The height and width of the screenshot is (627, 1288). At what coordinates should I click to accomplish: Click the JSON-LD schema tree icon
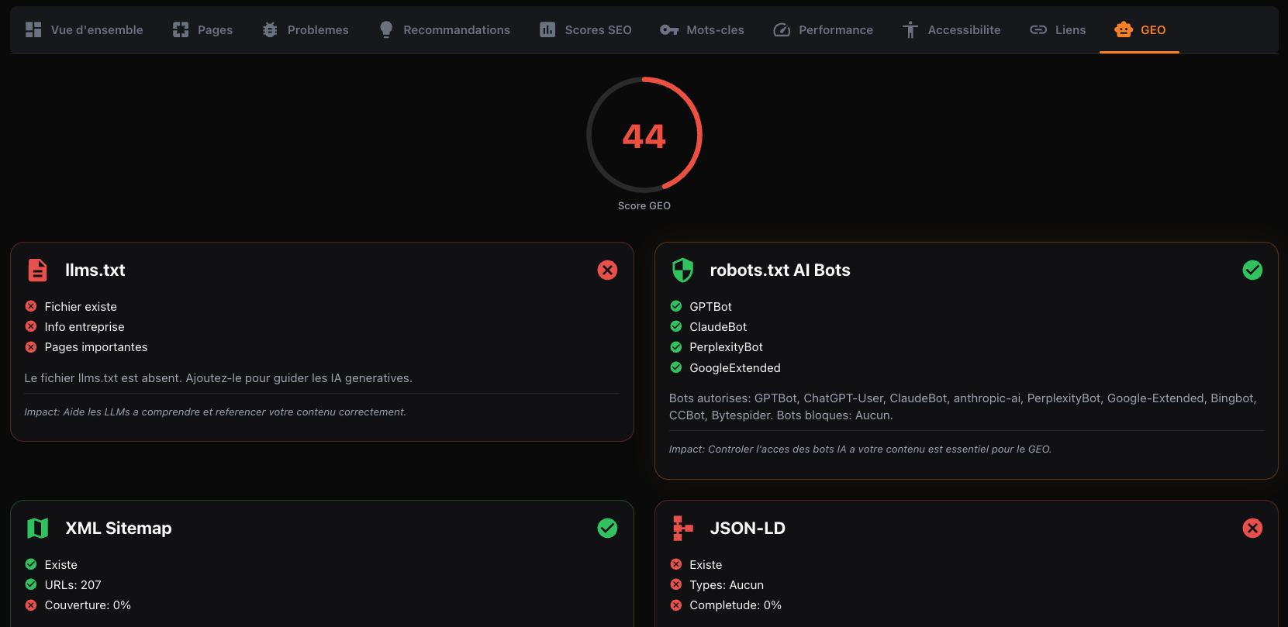tap(682, 528)
